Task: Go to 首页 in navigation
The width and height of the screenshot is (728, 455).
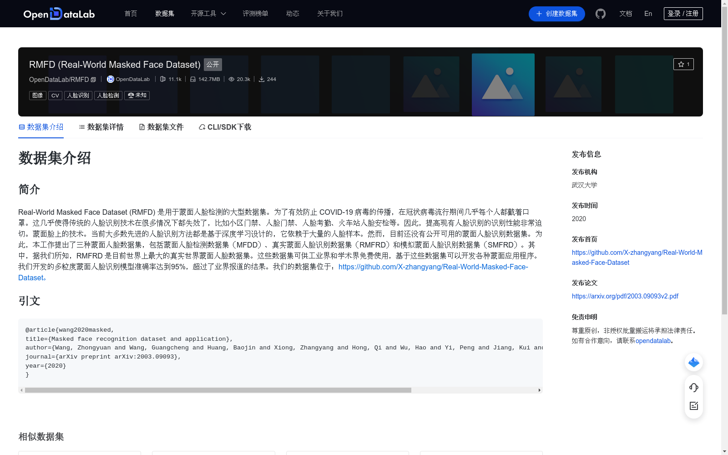Action: tap(131, 14)
